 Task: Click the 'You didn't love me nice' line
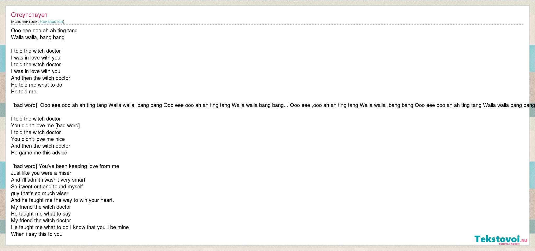tap(38, 139)
